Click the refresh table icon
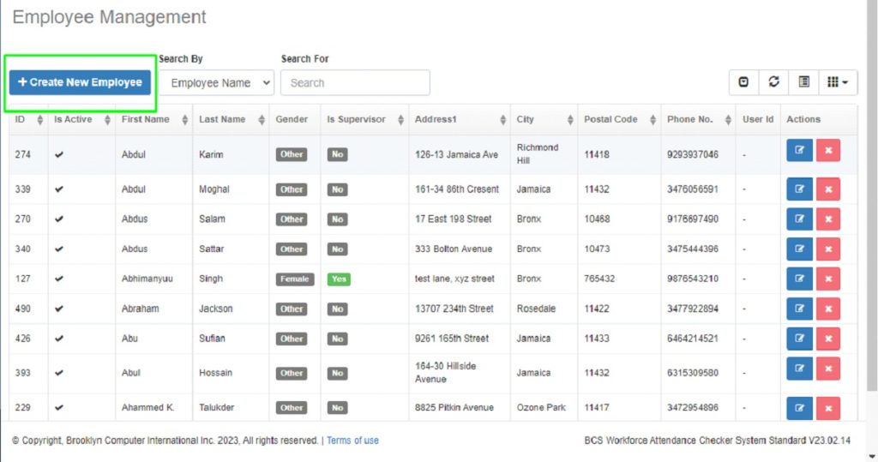This screenshot has width=878, height=462. tap(773, 82)
